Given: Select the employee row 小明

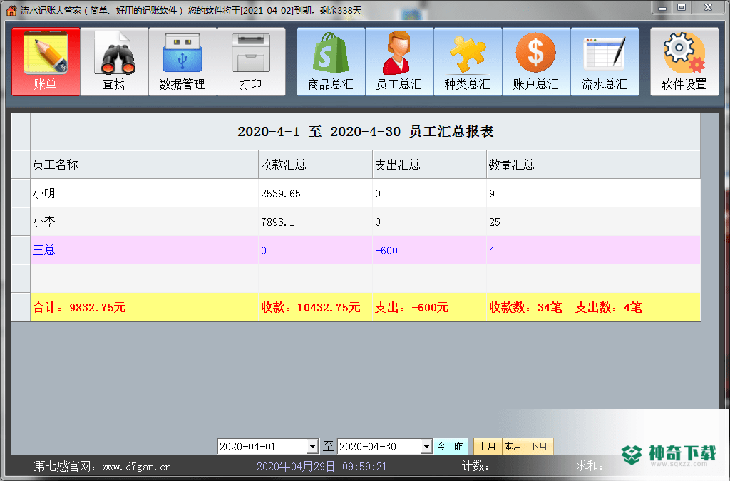Looking at the screenshot, I should click(366, 194).
